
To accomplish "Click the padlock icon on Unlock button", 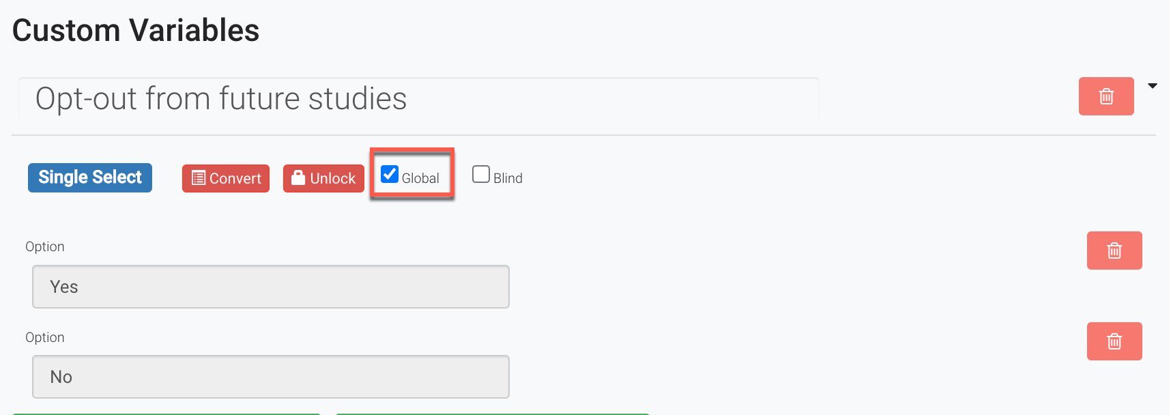I will point(298,178).
